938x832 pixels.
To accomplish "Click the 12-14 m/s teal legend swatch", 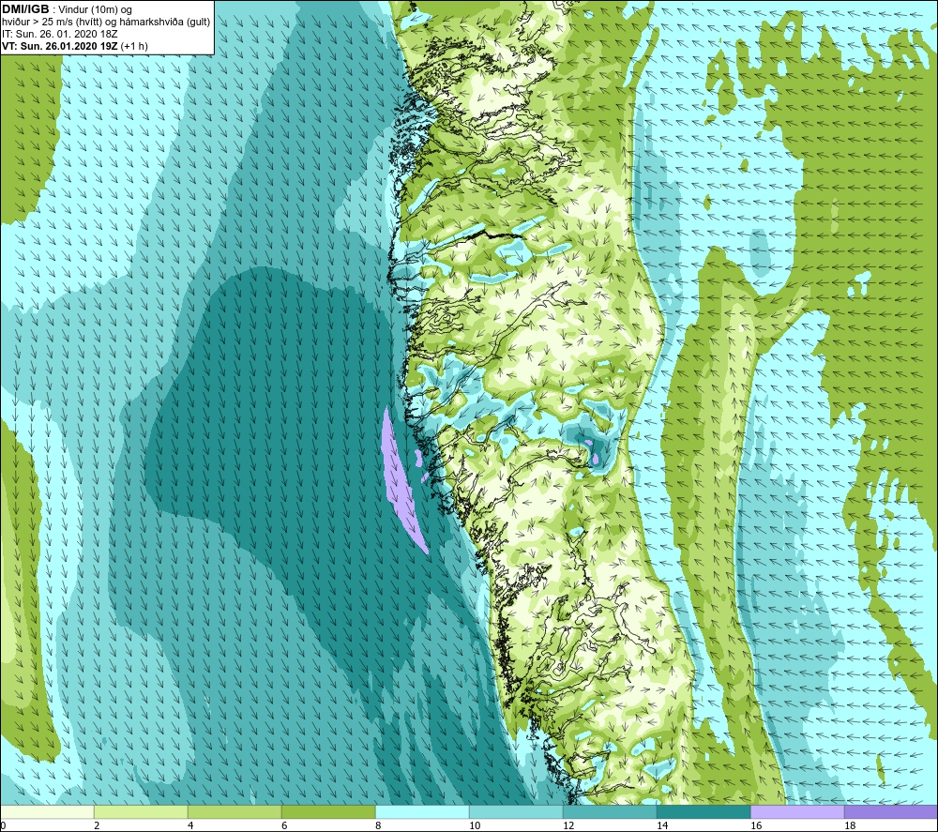I will (610, 811).
